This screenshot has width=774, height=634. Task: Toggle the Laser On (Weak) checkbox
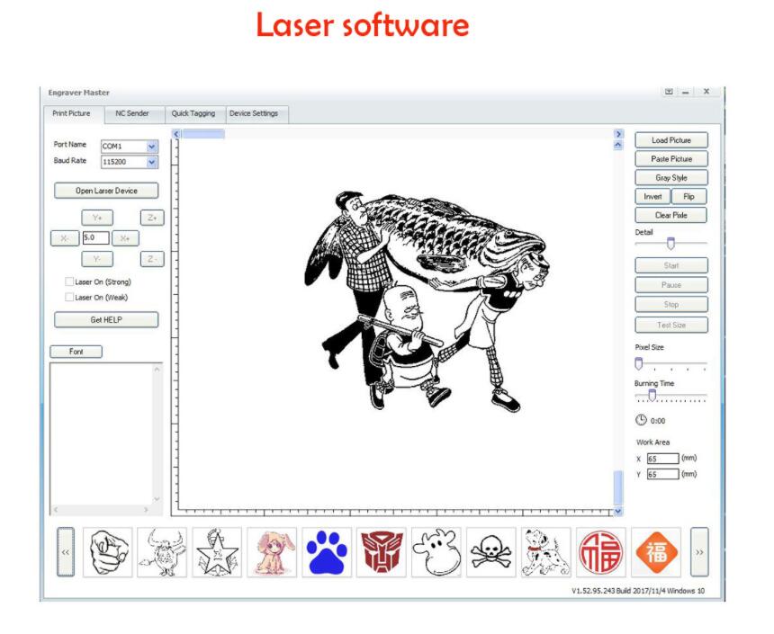pos(69,297)
